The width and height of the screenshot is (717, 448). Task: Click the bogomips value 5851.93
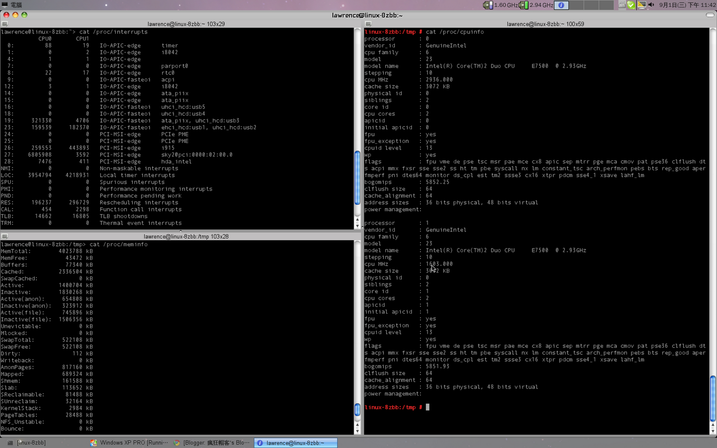point(437,366)
